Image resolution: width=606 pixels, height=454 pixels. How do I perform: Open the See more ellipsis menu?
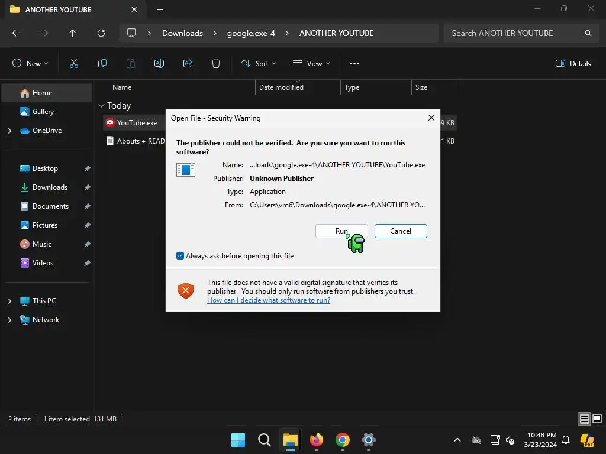pos(354,64)
